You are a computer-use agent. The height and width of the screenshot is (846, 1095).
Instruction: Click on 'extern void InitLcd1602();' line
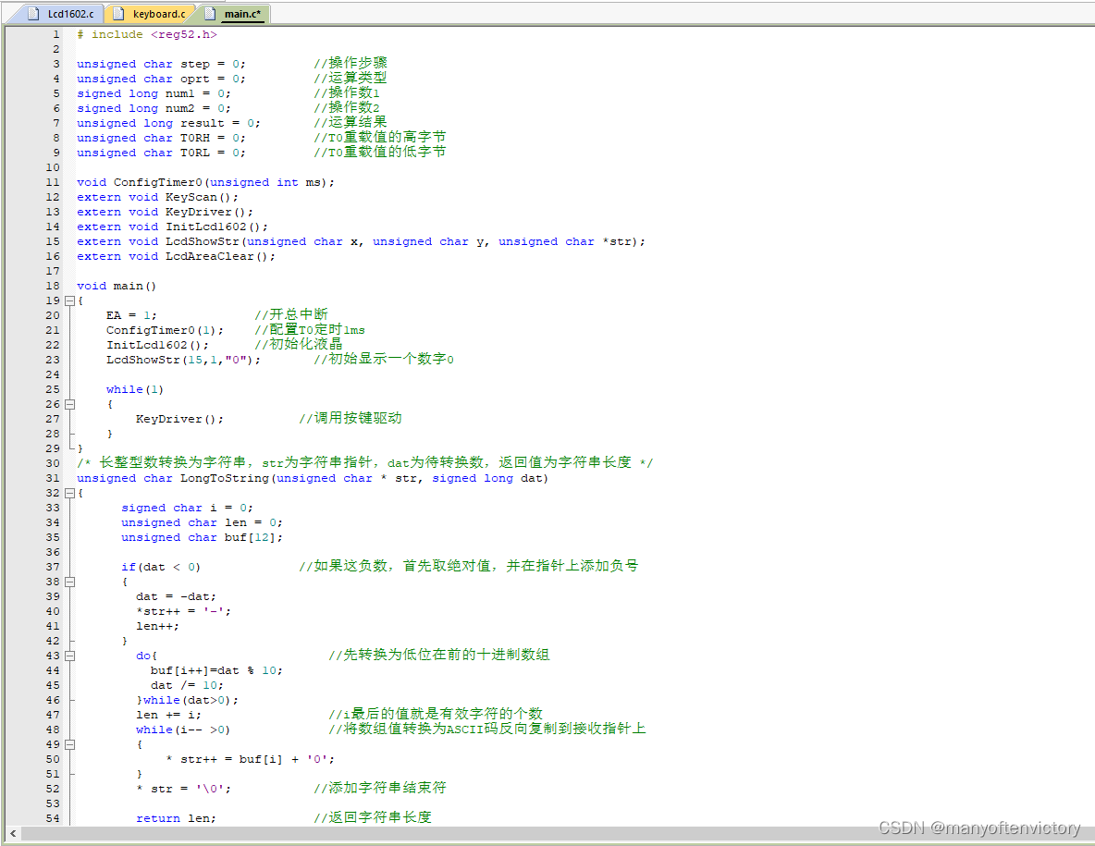(173, 227)
